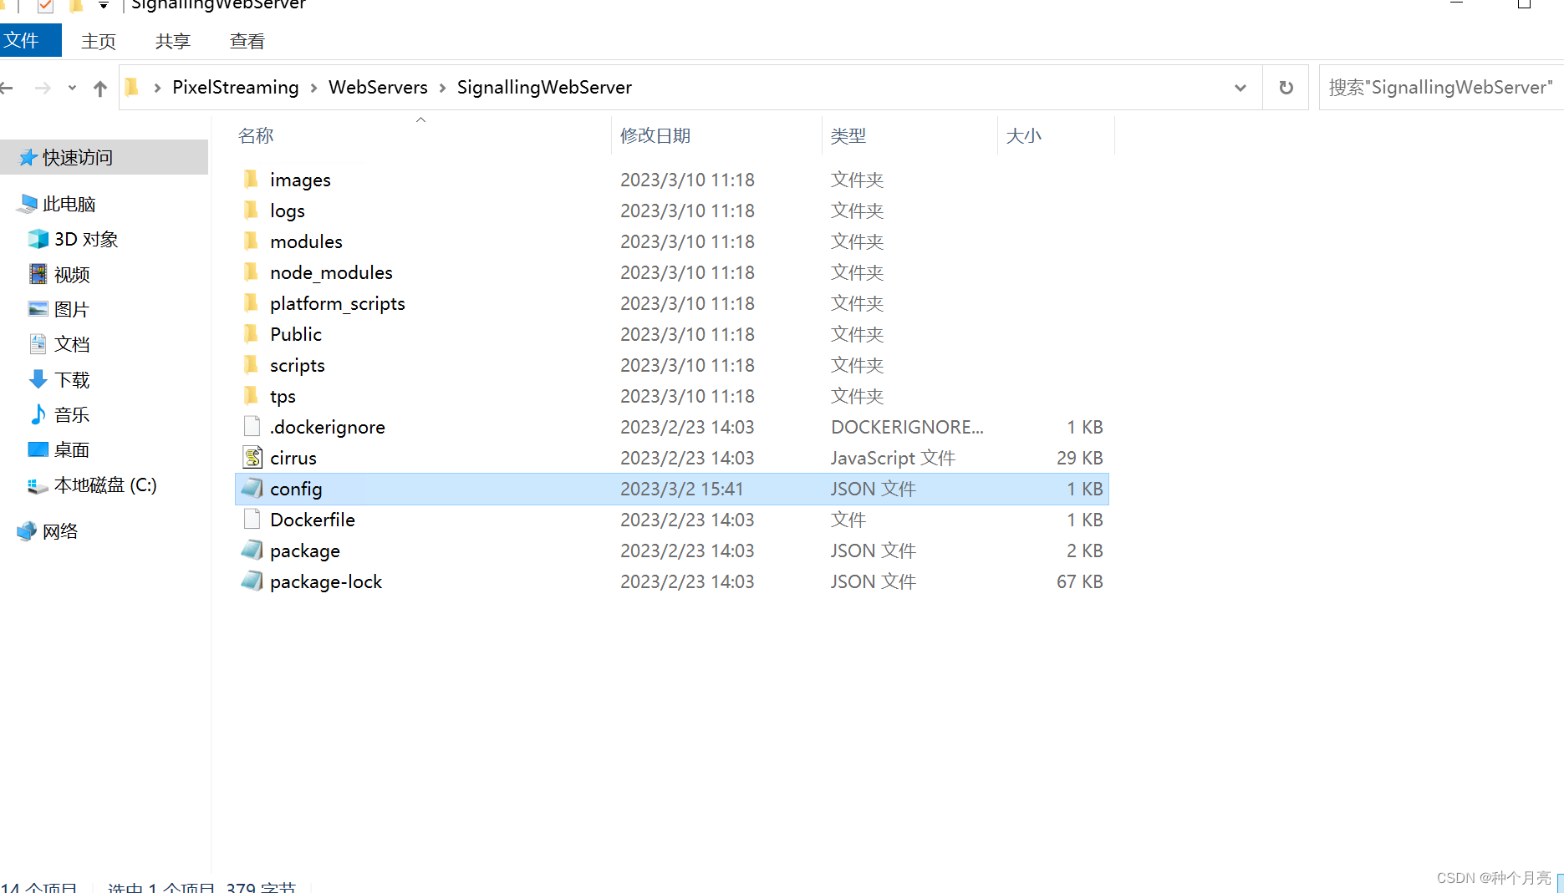Image resolution: width=1564 pixels, height=893 pixels.
Task: Expand the recent locations dropdown arrow
Action: 72,88
